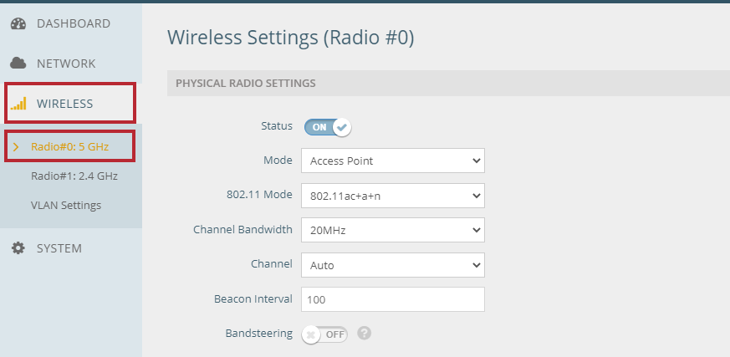This screenshot has height=357, width=730.
Task: Click the System gear icon
Action: click(x=18, y=248)
